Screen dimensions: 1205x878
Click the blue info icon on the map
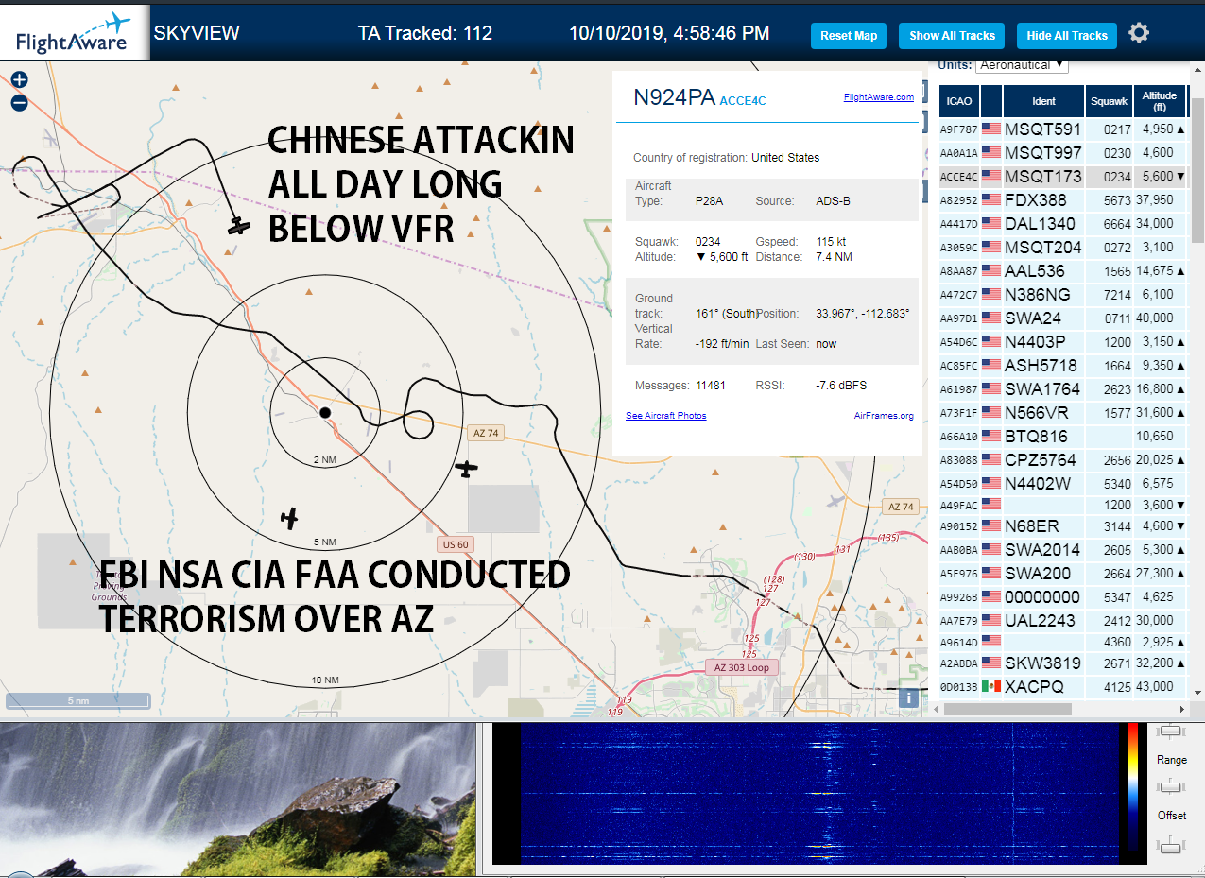[908, 697]
